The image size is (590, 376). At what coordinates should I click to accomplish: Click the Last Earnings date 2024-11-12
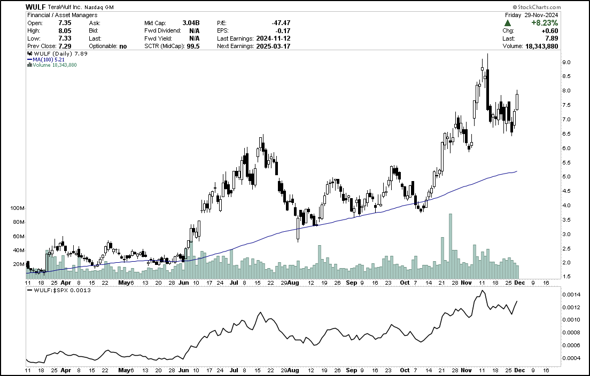pyautogui.click(x=273, y=38)
